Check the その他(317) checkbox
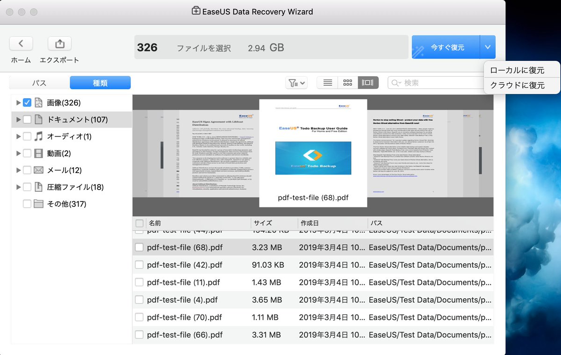Screen dimensions: 561x355 coord(27,203)
